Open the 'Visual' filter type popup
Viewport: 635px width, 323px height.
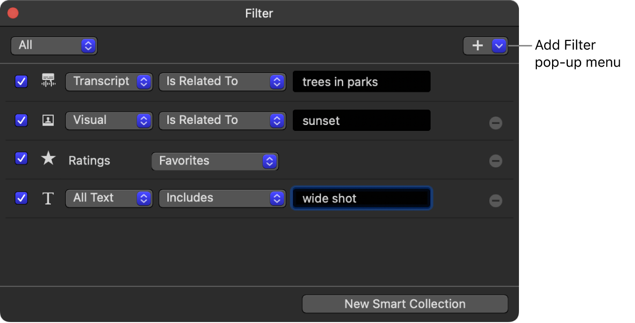[x=109, y=120]
